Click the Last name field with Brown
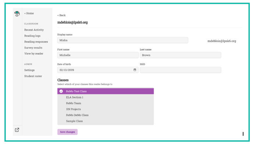 [x=180, y=55]
